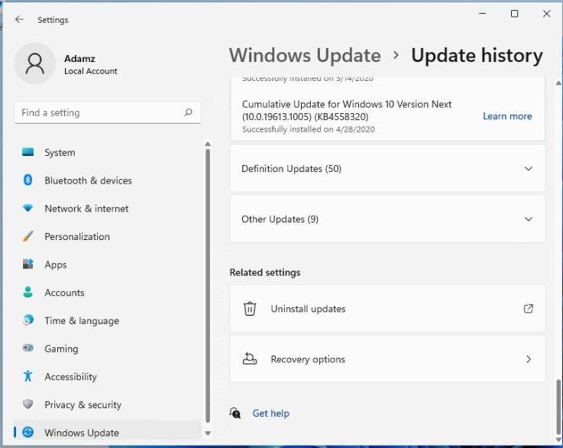
Task: Minimize the Settings window
Action: pos(482,14)
